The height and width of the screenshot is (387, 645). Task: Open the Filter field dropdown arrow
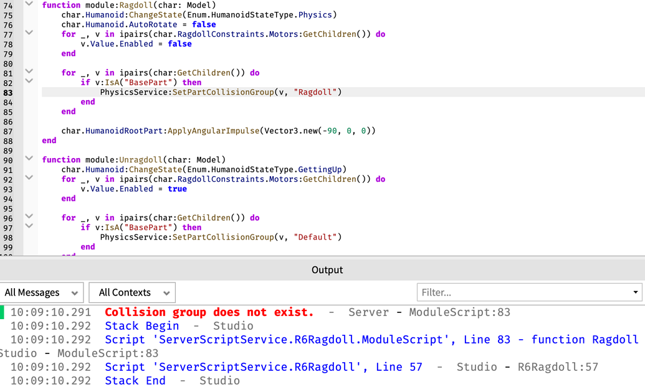636,292
